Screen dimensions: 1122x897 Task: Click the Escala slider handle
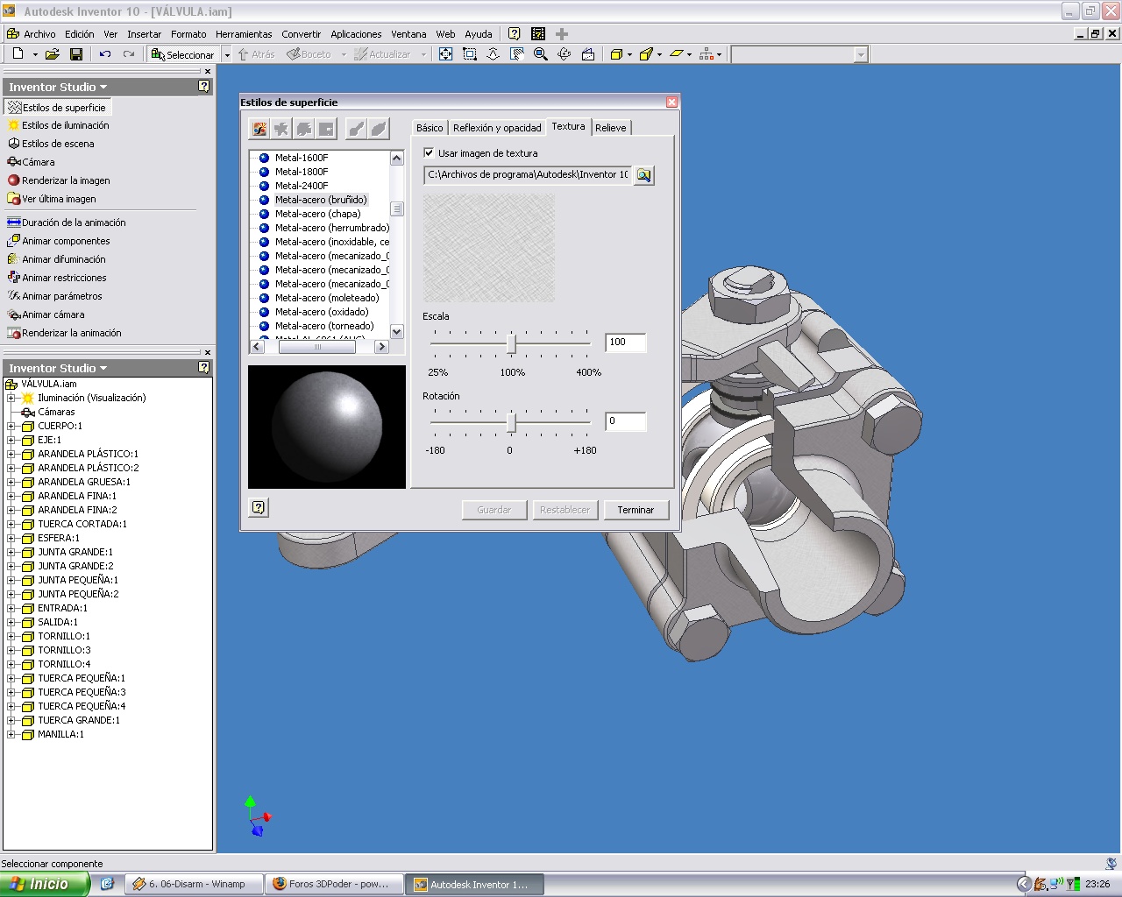coord(511,344)
